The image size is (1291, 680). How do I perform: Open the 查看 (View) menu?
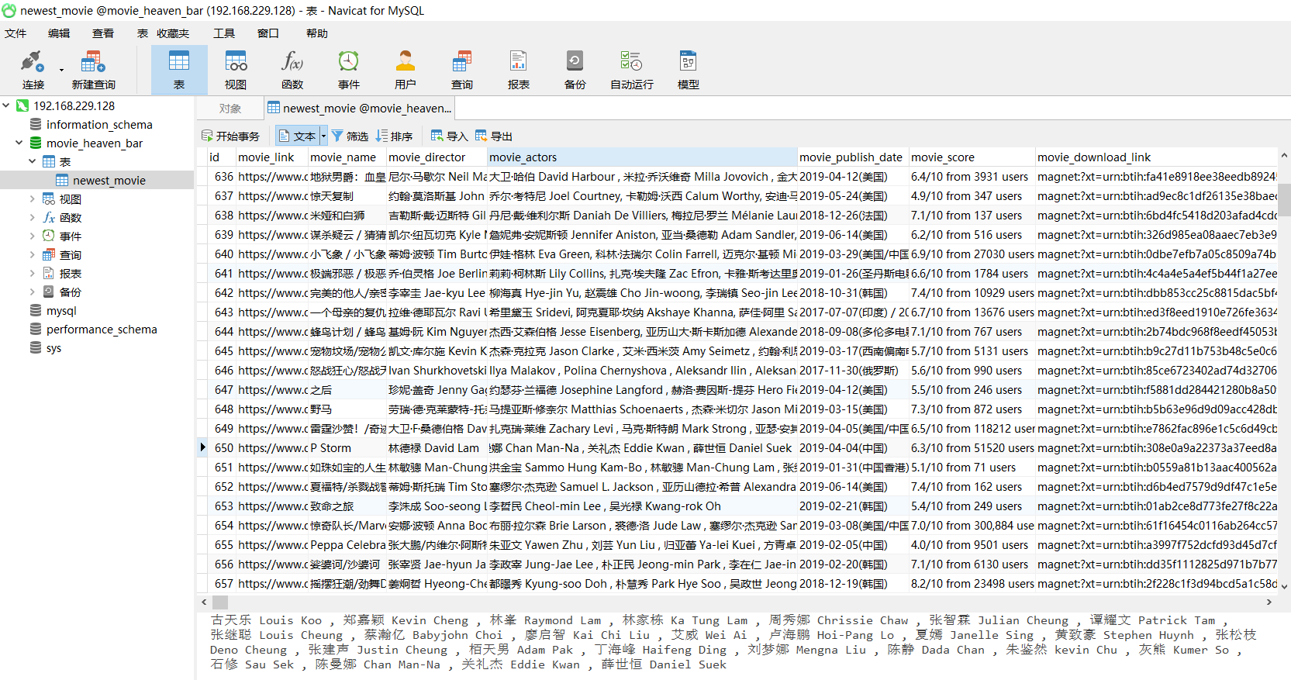[103, 33]
